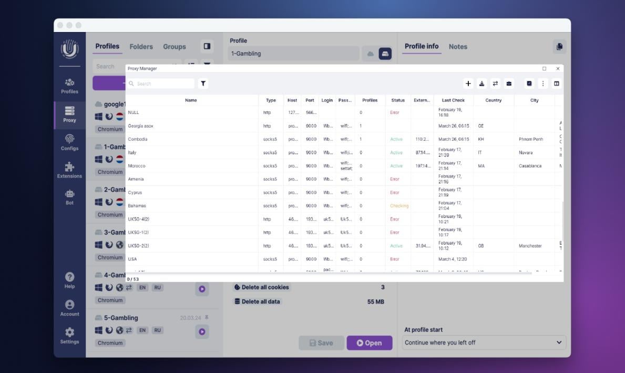Screen dimensions: 625x373
Task: Open the filter funnel in Proxy Manager
Action: click(203, 84)
